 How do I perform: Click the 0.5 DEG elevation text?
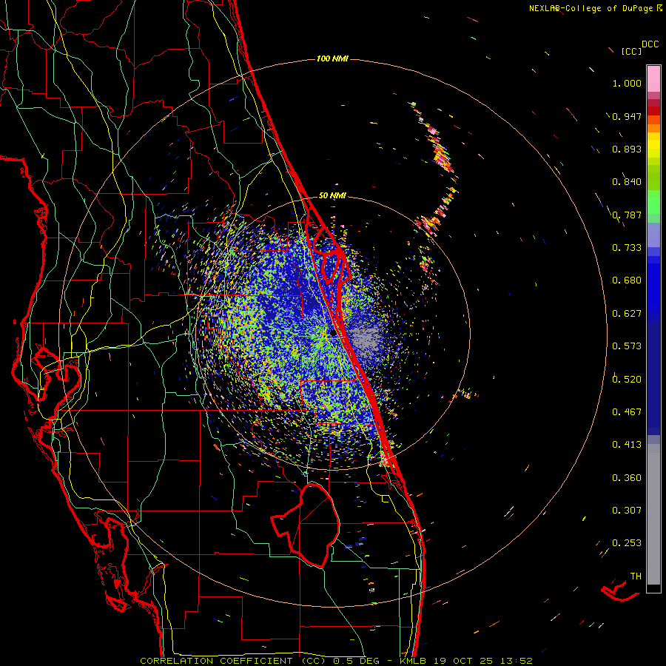357,661
